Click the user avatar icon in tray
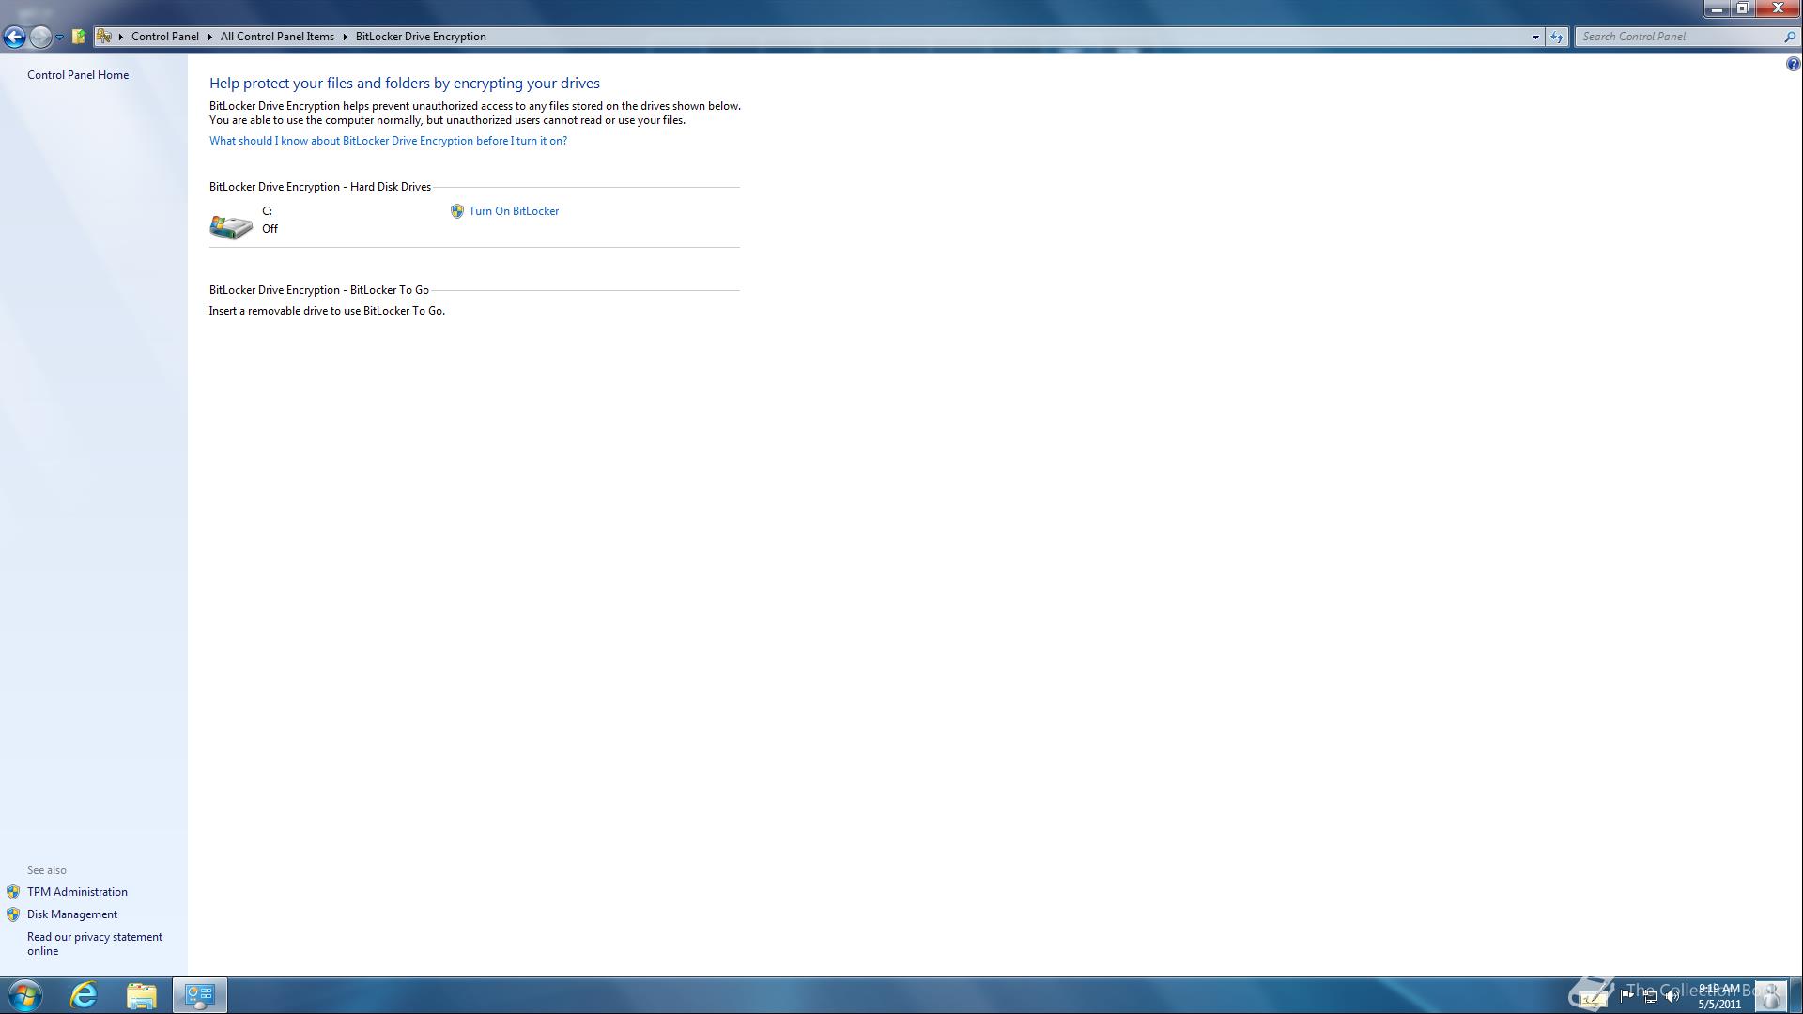1803x1014 pixels. pos(1771,995)
